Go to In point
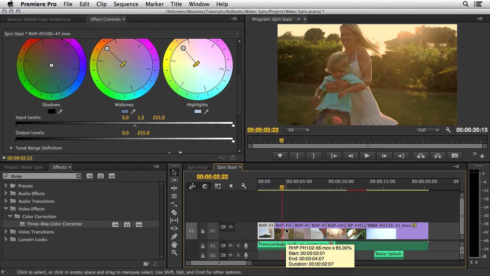 point(334,156)
